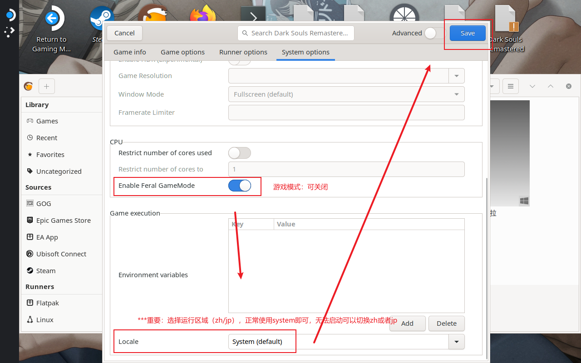Click Return to Gaming Mode desktop icon
The image size is (581, 363).
click(x=51, y=29)
